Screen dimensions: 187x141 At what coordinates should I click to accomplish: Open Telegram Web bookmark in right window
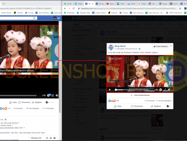tap(83, 13)
